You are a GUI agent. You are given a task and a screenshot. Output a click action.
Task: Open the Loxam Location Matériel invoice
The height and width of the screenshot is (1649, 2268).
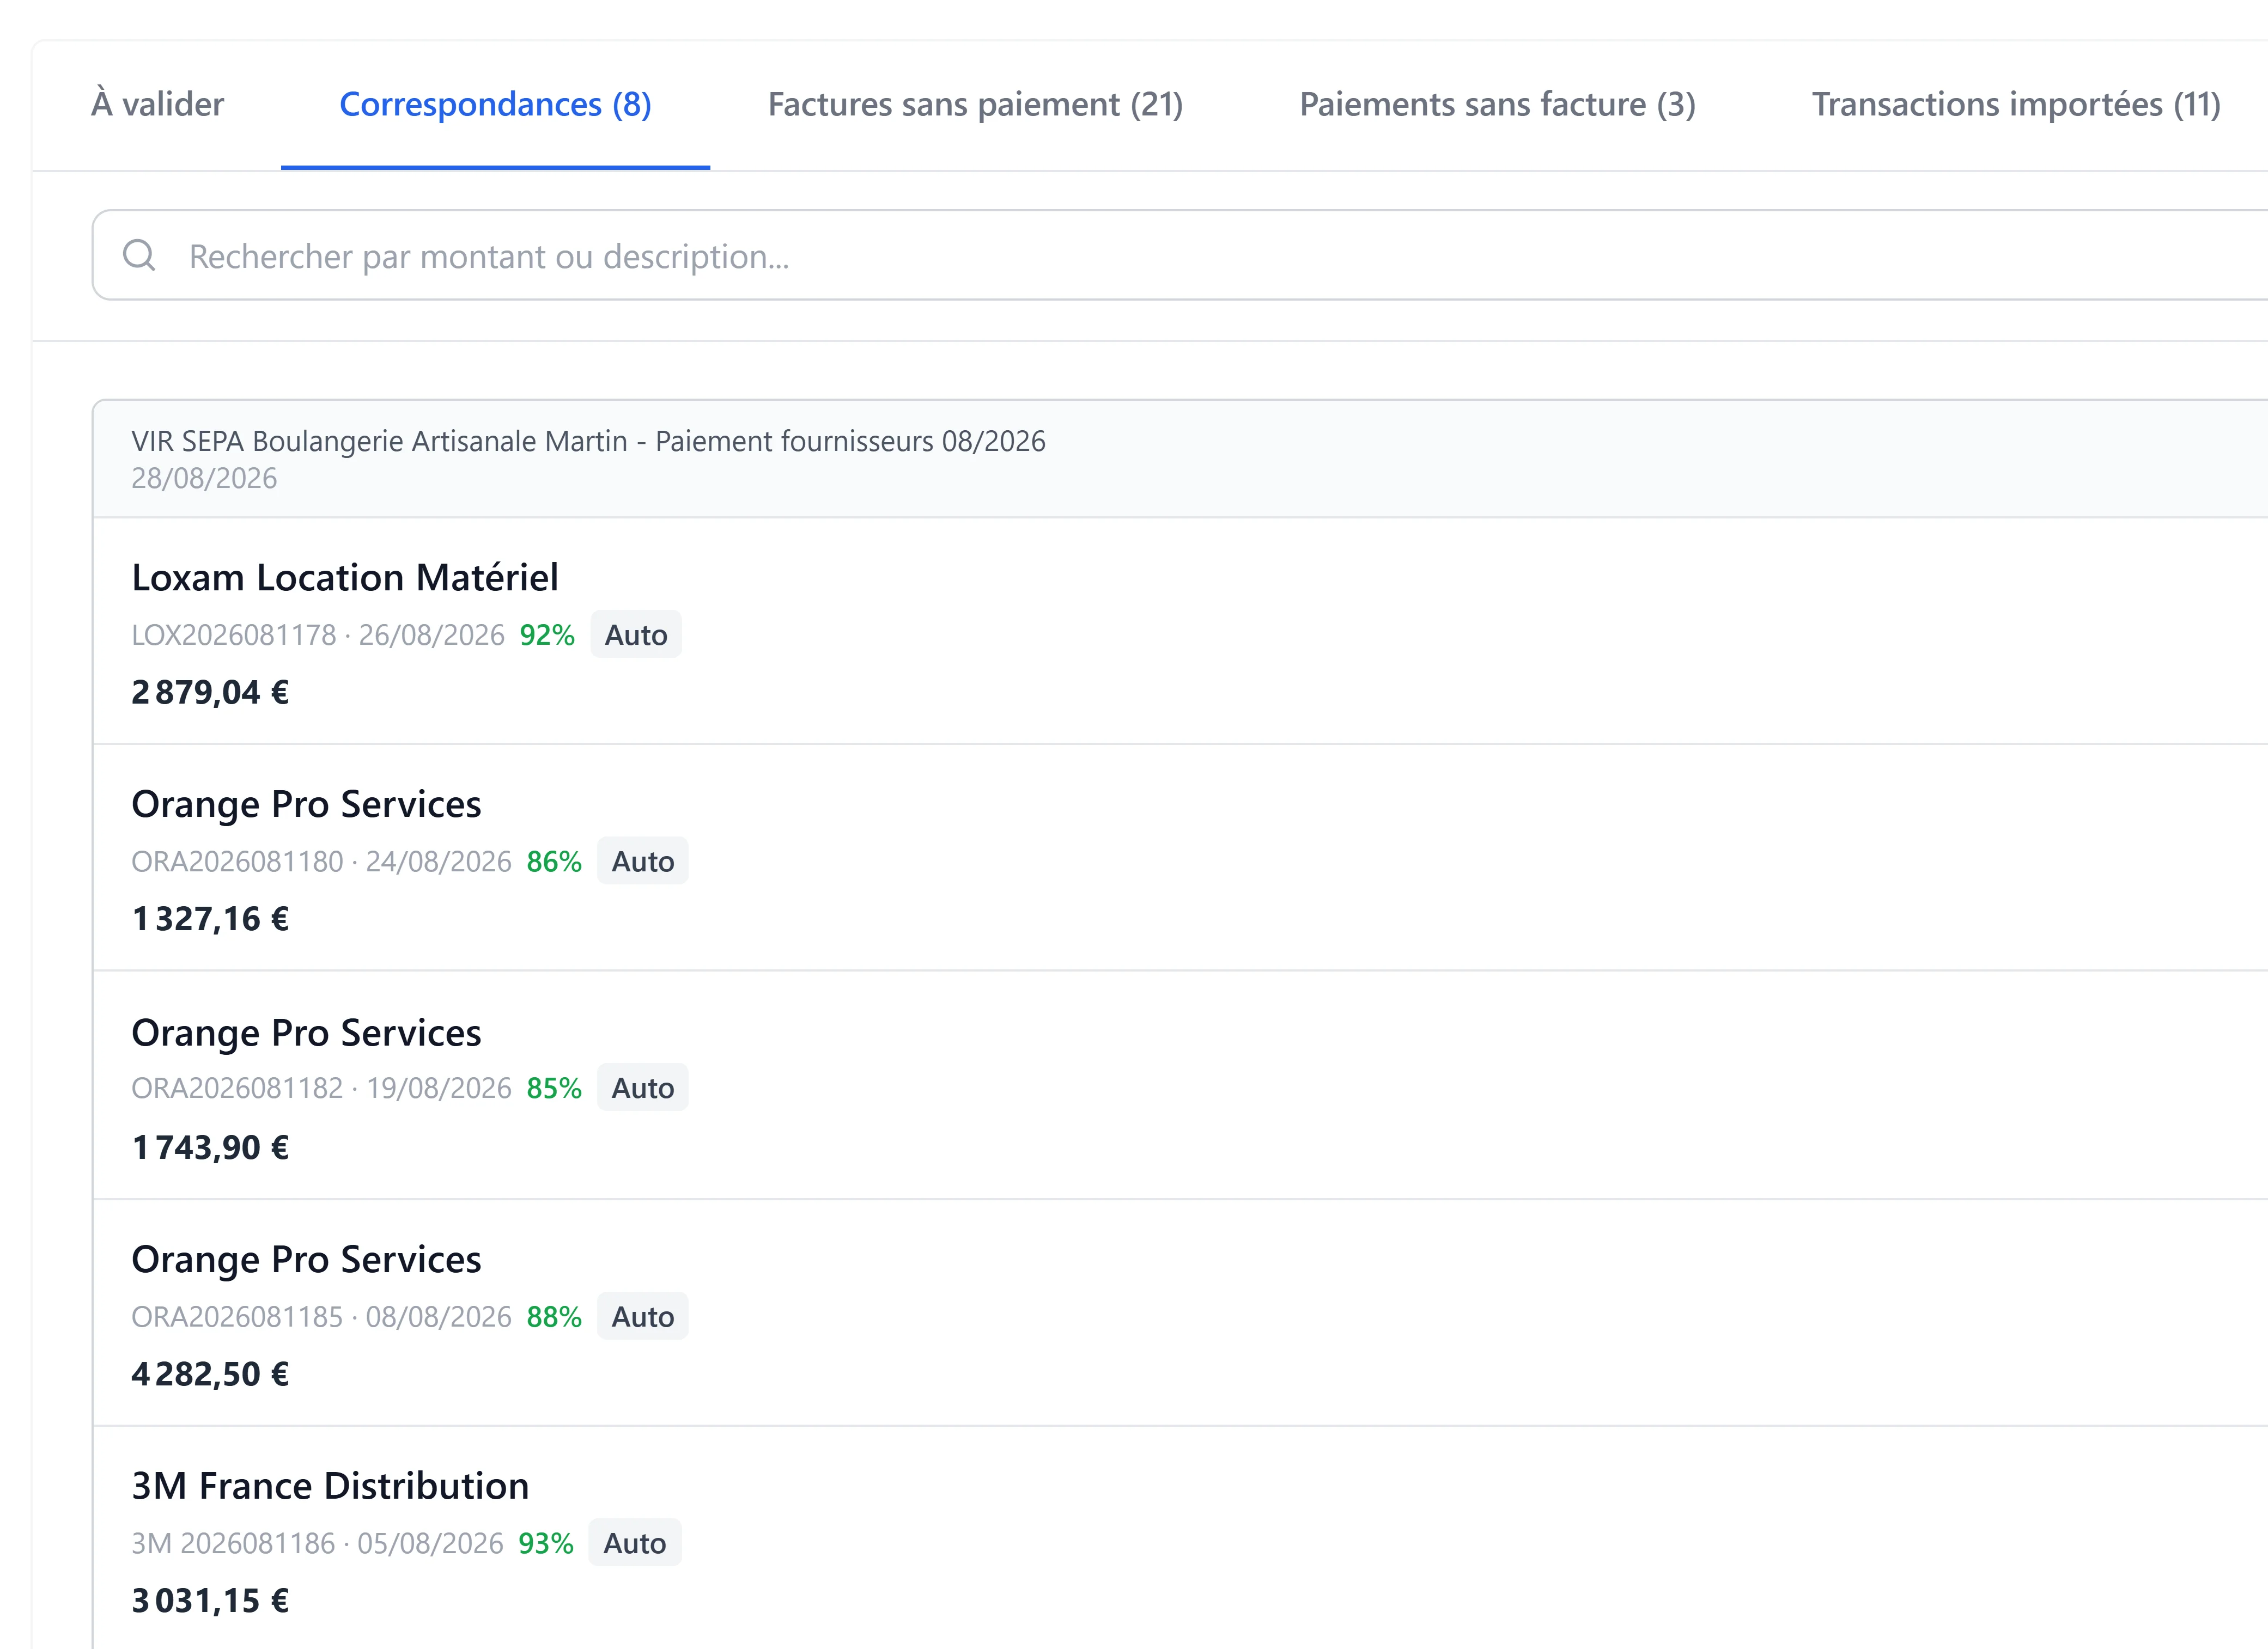click(345, 578)
